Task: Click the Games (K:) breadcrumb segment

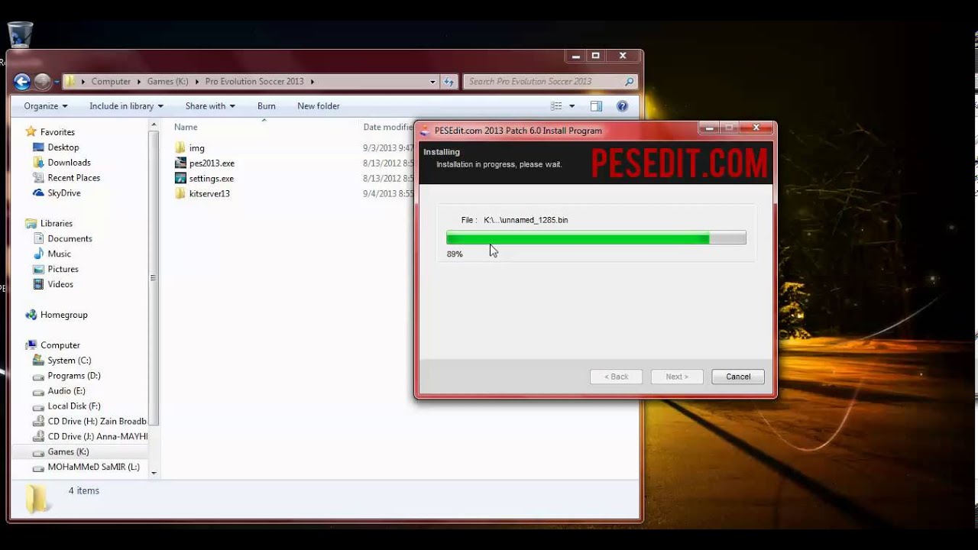Action: pos(167,81)
